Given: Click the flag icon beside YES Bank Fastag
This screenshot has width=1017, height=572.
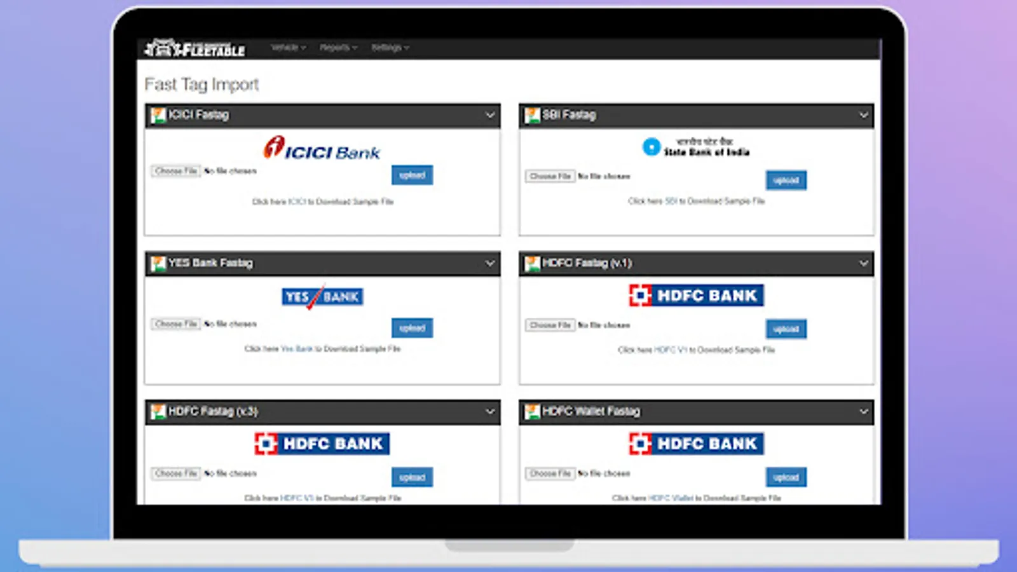Looking at the screenshot, I should coord(158,263).
